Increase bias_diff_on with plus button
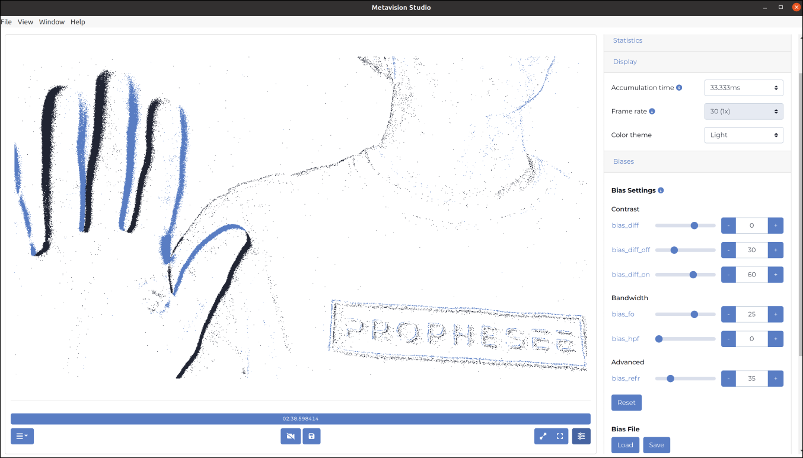803x458 pixels. (x=776, y=275)
